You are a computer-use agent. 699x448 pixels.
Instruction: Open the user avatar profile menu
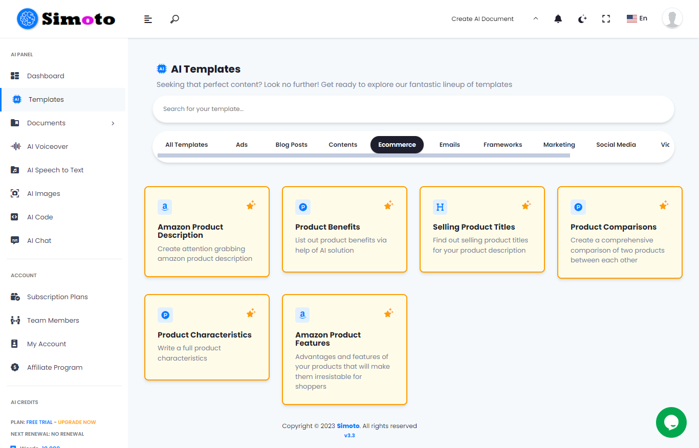pyautogui.click(x=672, y=18)
